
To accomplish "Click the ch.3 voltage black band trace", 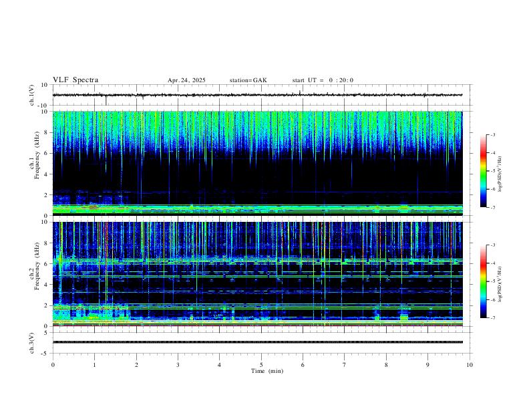I will 257,342.
